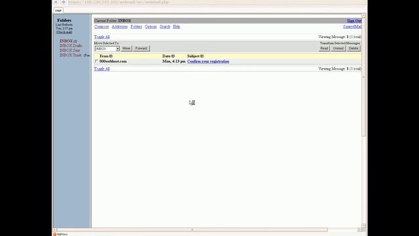Sort messages by the From sort icon
This screenshot has height=236, width=419.
point(111,56)
